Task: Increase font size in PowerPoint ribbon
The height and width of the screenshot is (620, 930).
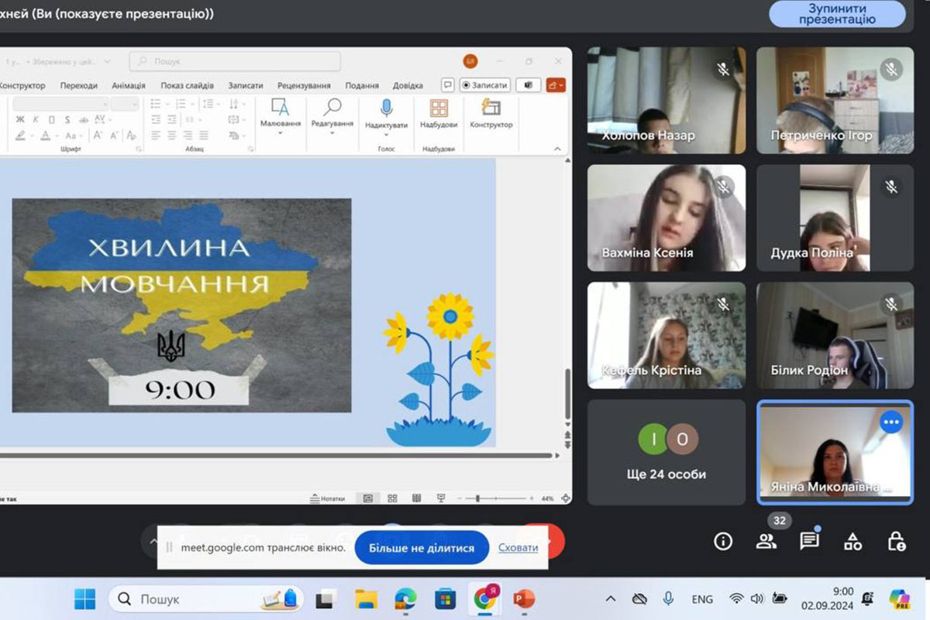Action: 97,135
